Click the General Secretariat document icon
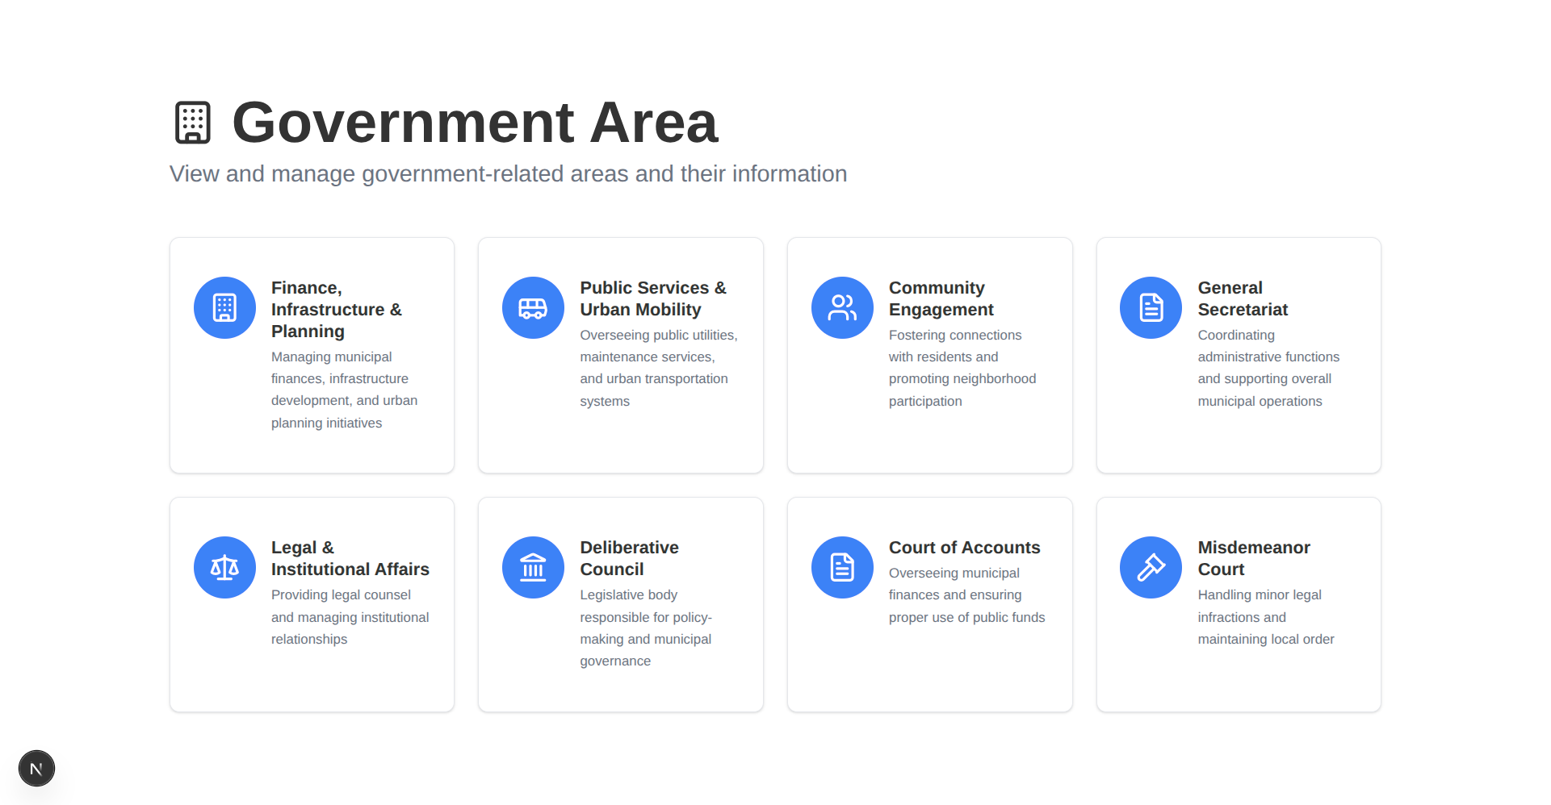 (1151, 307)
